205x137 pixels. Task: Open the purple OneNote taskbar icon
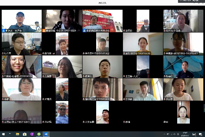point(32,134)
